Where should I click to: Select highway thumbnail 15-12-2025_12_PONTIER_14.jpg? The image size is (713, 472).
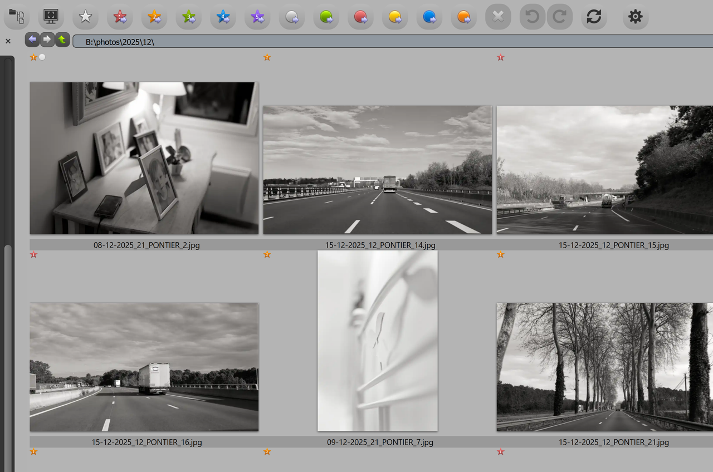378,170
